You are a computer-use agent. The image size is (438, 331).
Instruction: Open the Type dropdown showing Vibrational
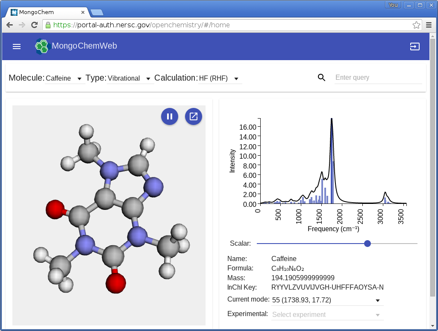click(129, 78)
